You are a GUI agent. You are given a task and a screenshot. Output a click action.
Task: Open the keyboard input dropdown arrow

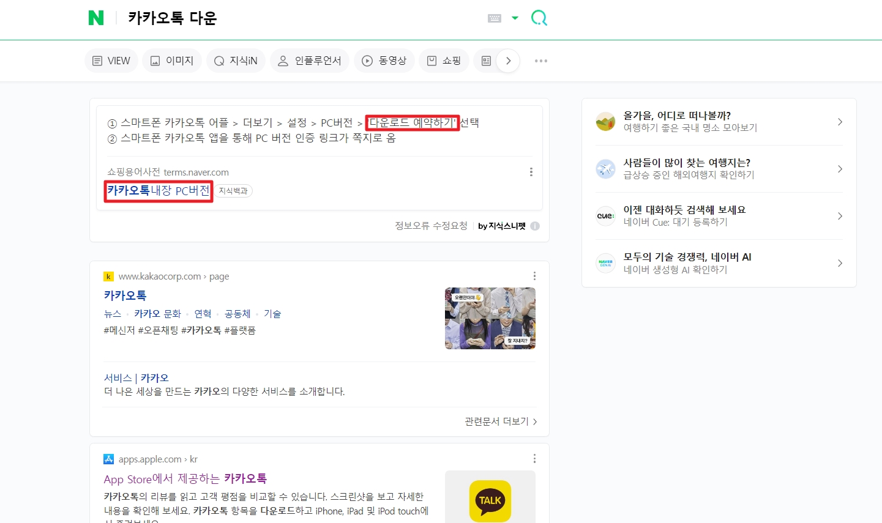515,18
